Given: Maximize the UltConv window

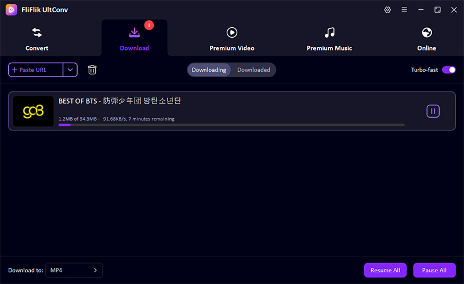Looking at the screenshot, I should pyautogui.click(x=437, y=10).
